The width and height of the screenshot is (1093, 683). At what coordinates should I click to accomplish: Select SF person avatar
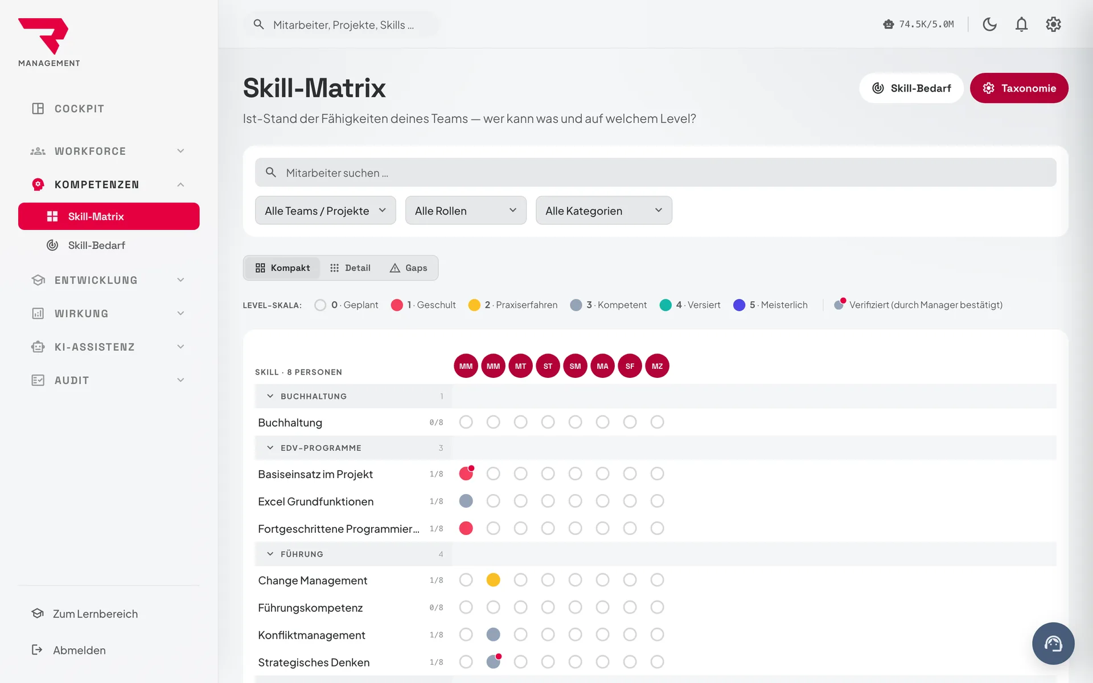630,366
